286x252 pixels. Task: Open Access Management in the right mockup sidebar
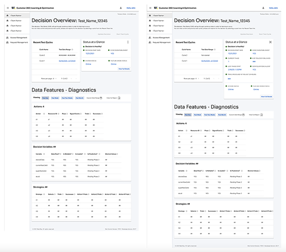click(x=161, y=37)
